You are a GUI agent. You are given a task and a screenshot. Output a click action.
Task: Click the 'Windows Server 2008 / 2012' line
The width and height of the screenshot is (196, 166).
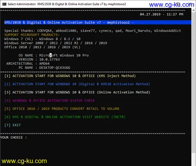coord(56,43)
